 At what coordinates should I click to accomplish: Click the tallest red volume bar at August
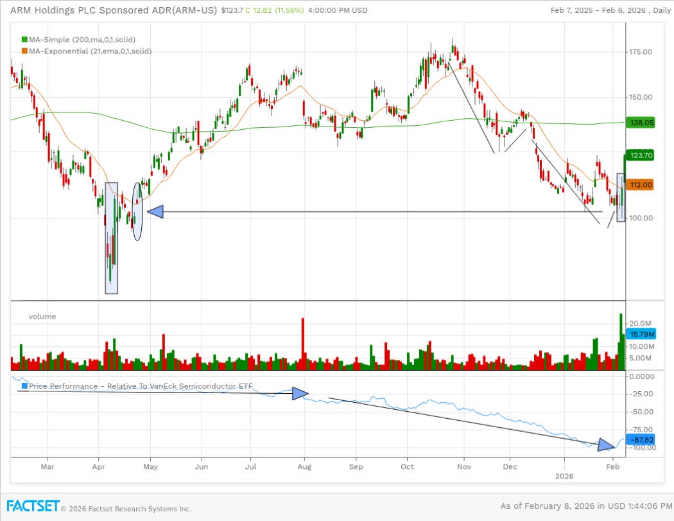coord(302,344)
